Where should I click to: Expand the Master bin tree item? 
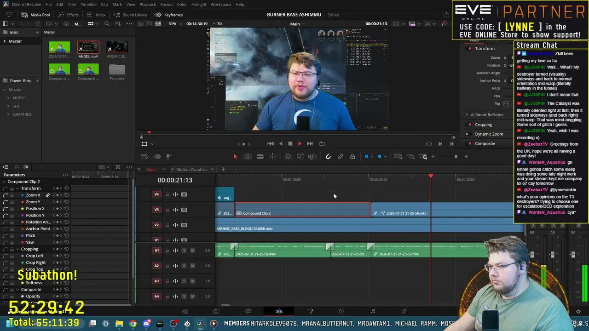5,41
